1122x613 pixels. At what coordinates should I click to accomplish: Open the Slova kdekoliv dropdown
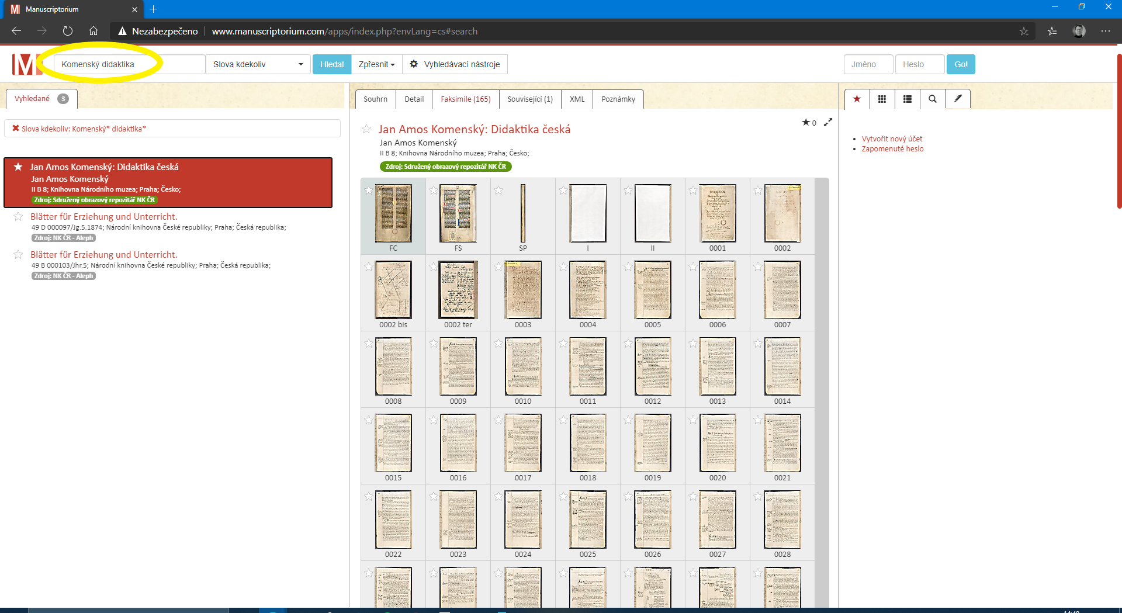[x=258, y=64]
